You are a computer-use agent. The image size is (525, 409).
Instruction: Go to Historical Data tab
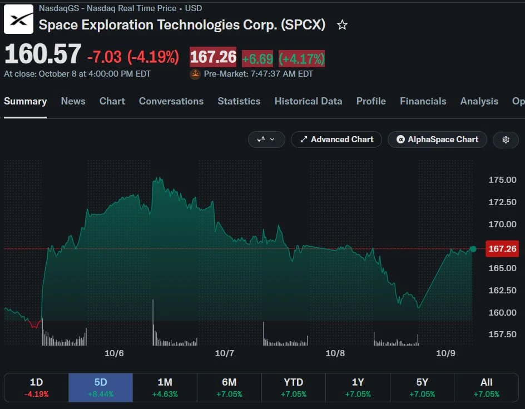pyautogui.click(x=308, y=101)
